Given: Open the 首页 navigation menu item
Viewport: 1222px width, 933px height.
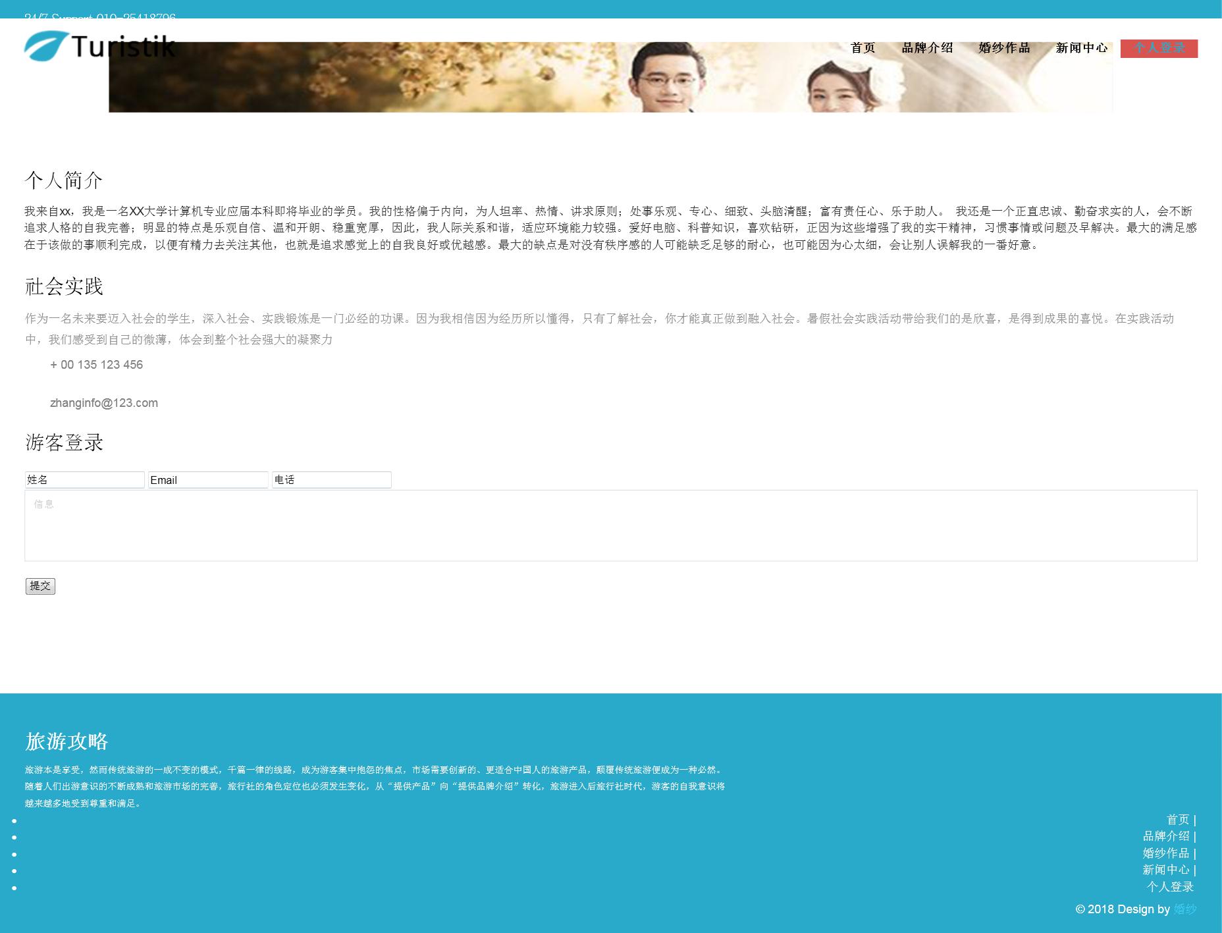Looking at the screenshot, I should (x=863, y=48).
